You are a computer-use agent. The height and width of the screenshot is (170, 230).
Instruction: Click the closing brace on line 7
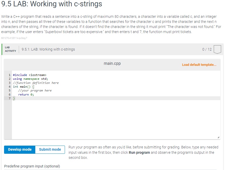coord(14,98)
